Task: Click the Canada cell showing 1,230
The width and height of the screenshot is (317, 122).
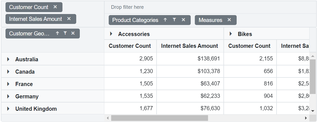Action: pos(130,71)
